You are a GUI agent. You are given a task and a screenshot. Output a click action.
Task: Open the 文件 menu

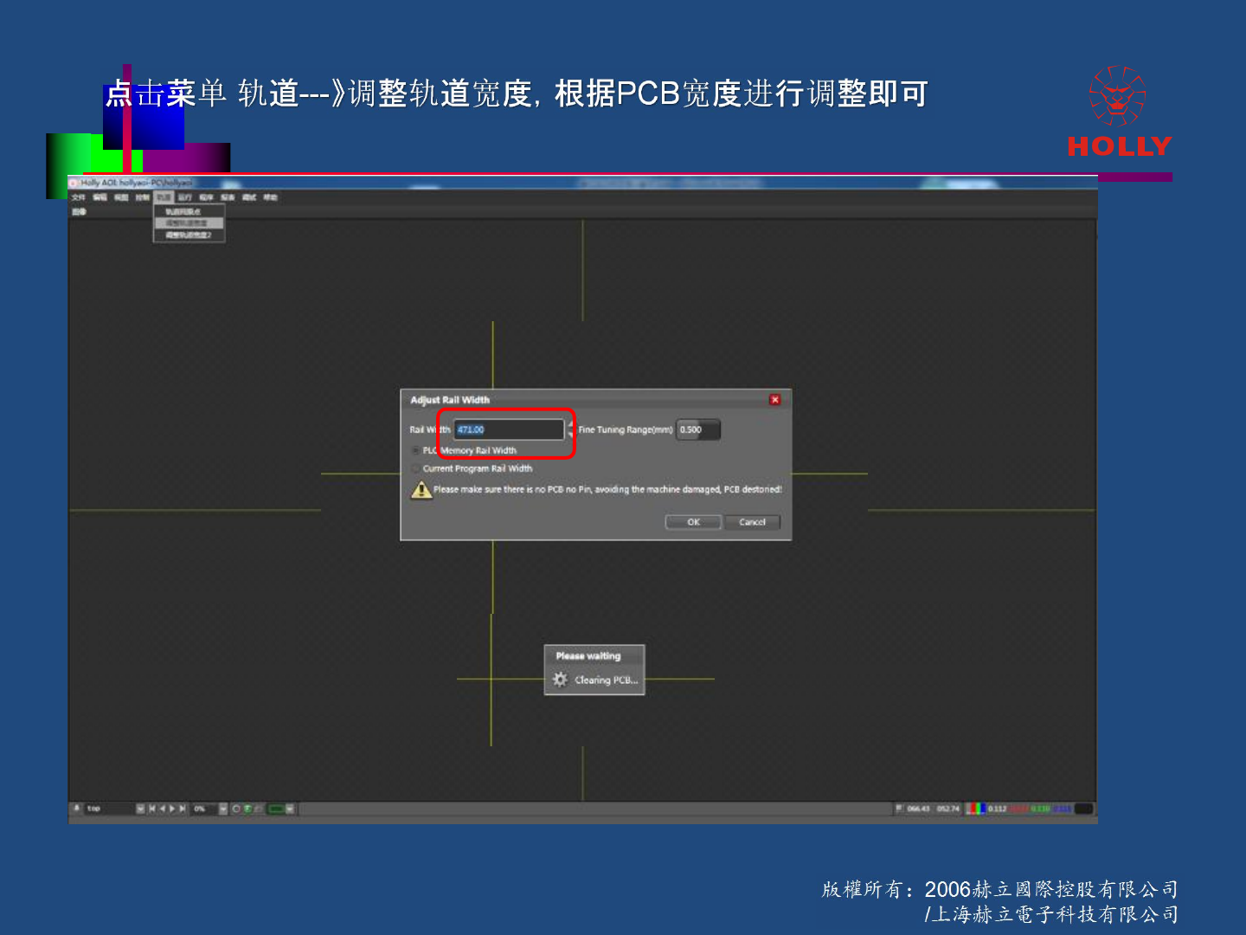[78, 197]
